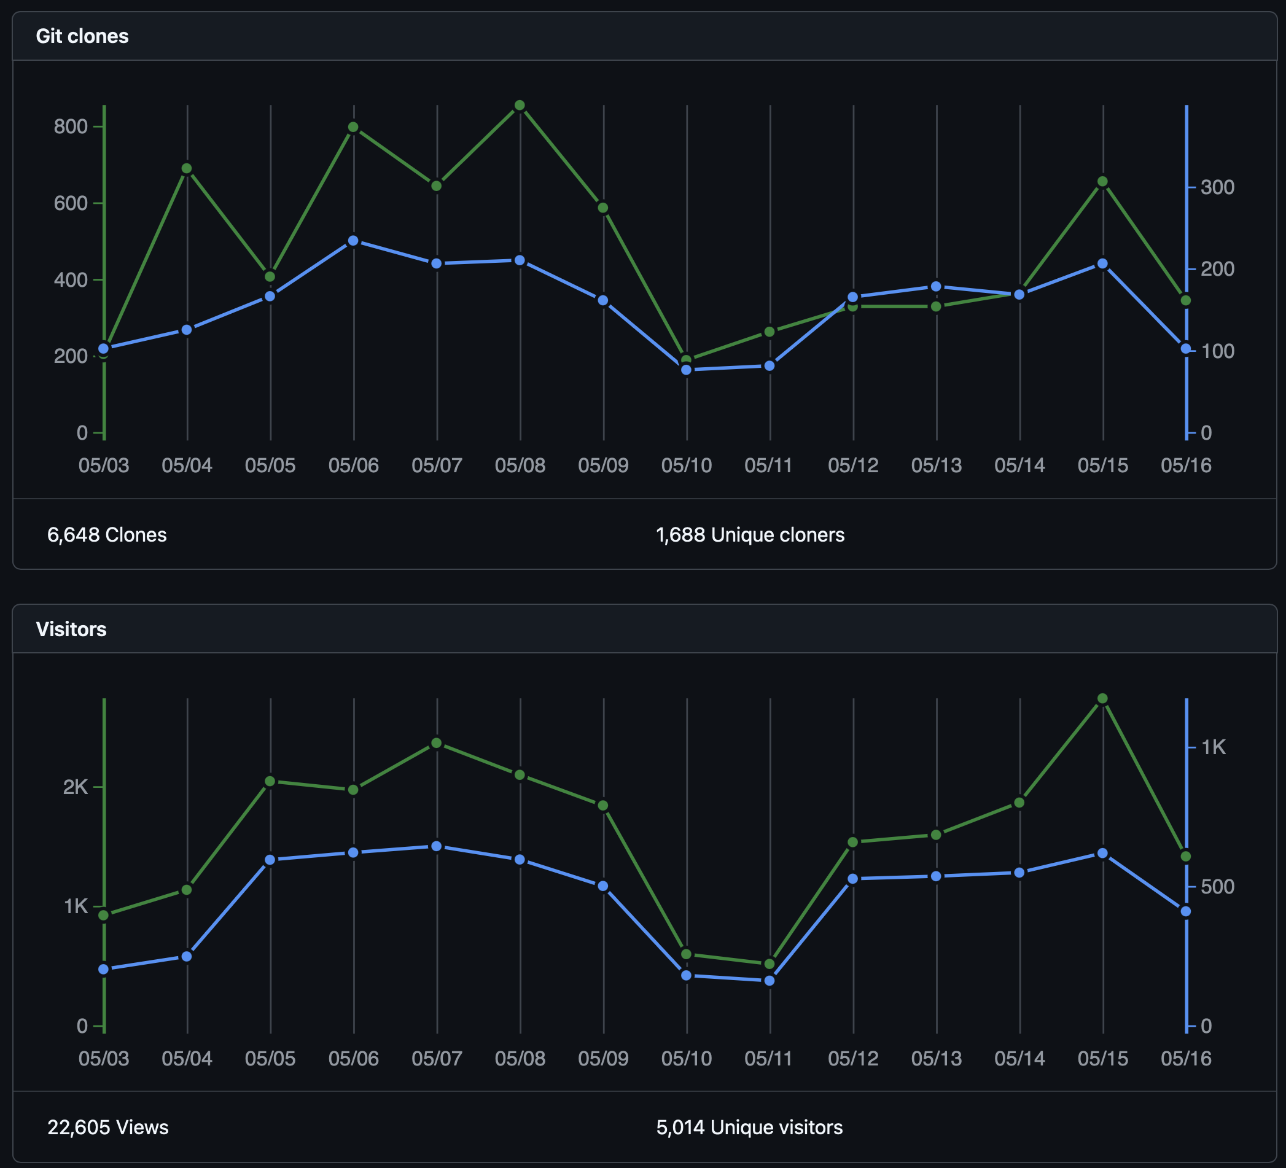Viewport: 1286px width, 1168px height.
Task: Click the 'Git clones' panel heading
Action: point(82,36)
